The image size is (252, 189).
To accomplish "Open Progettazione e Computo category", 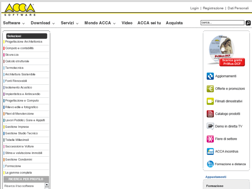I will [x=22, y=101].
